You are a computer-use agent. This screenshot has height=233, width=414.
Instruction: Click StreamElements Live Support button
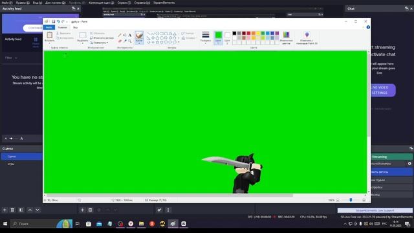coord(375,210)
